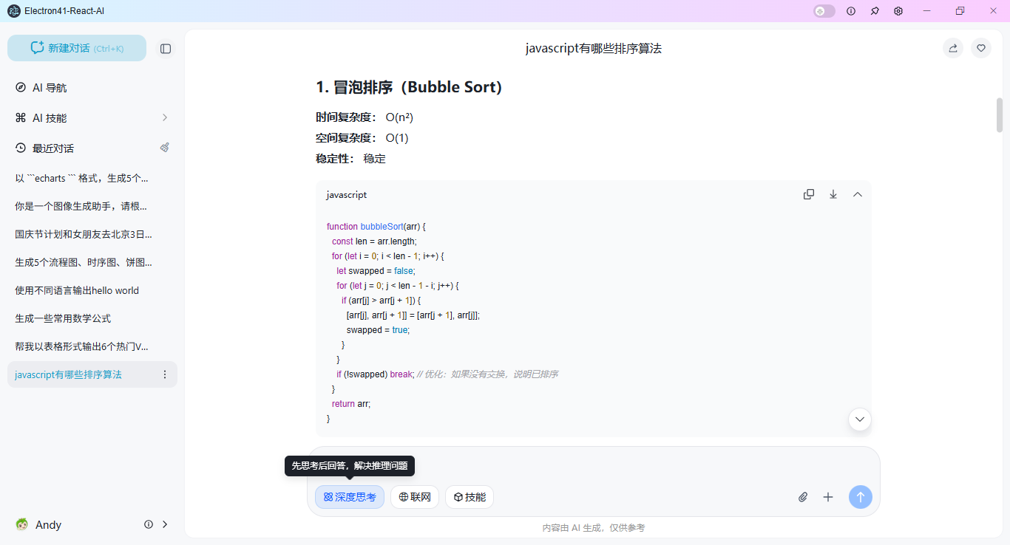Start a new chat with 新建对话

(x=77, y=48)
